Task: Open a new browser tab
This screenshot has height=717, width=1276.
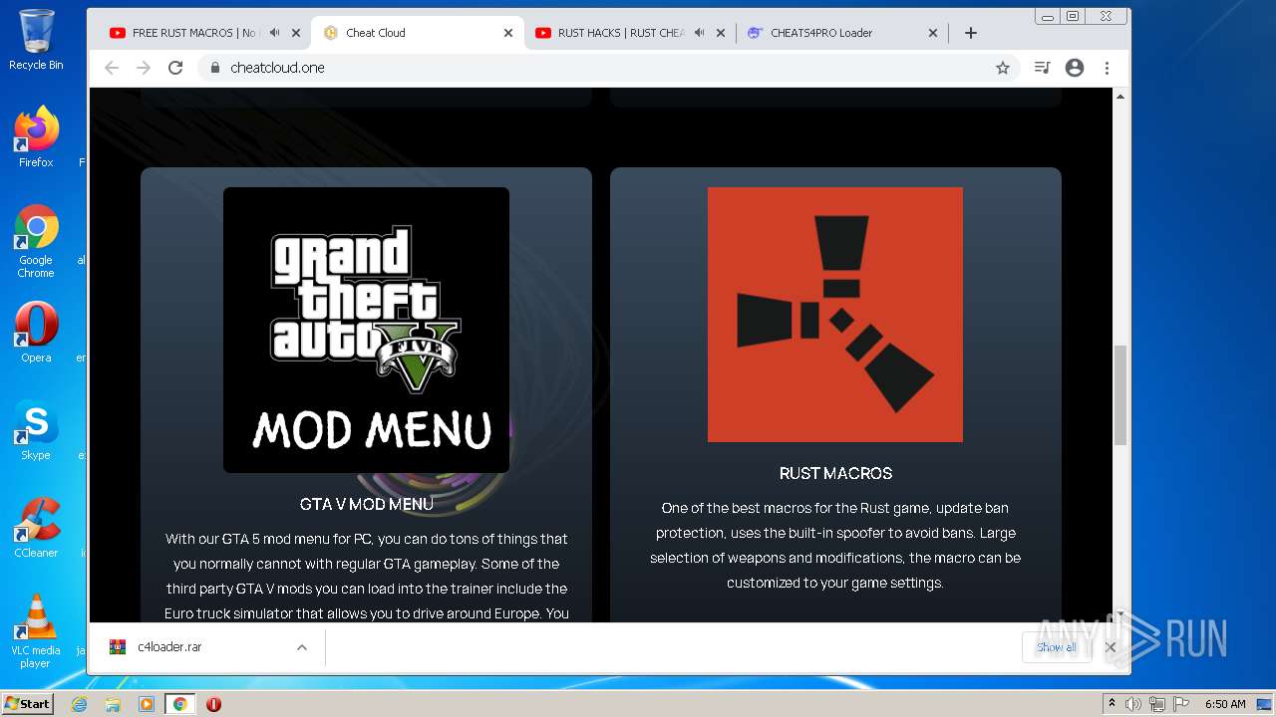Action: [971, 33]
